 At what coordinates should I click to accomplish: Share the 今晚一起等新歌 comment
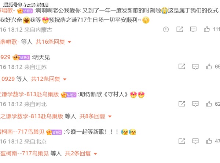[x=182, y=141]
